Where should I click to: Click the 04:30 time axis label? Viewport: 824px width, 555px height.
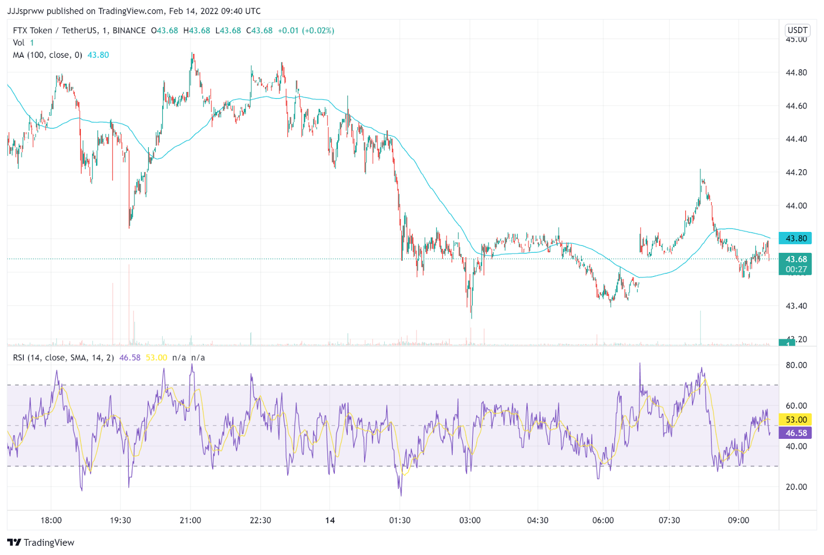(538, 520)
